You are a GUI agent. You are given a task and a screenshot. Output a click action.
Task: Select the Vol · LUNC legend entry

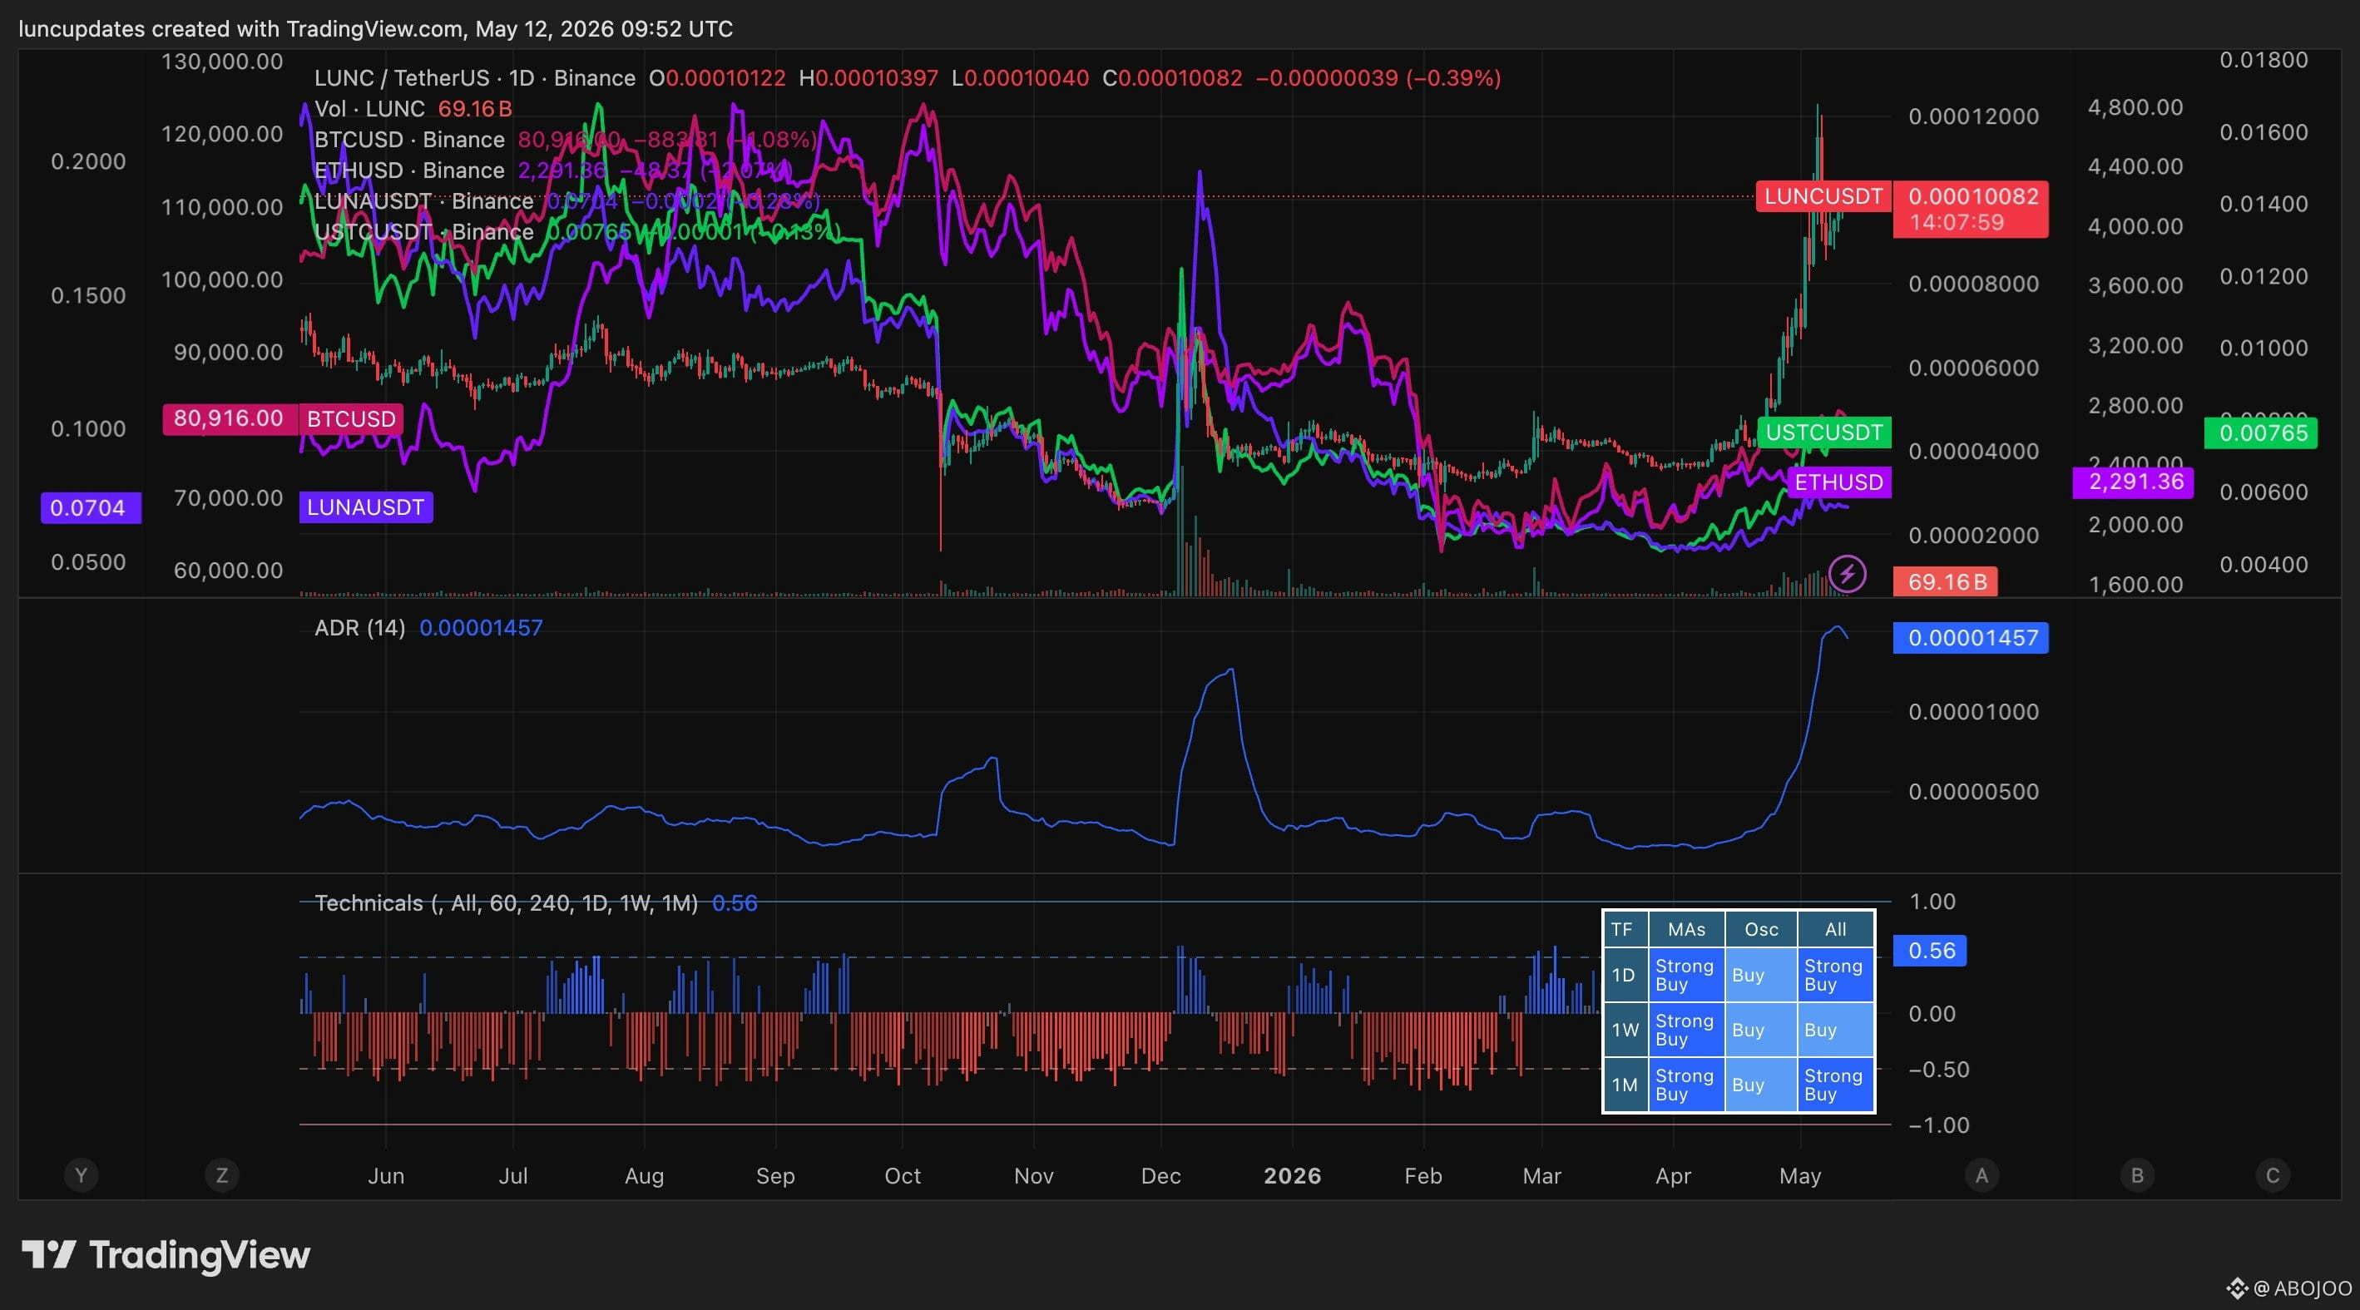pos(369,109)
